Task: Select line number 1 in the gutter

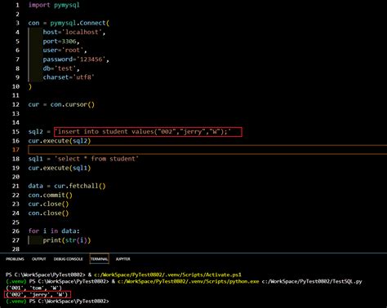Action: pos(17,5)
